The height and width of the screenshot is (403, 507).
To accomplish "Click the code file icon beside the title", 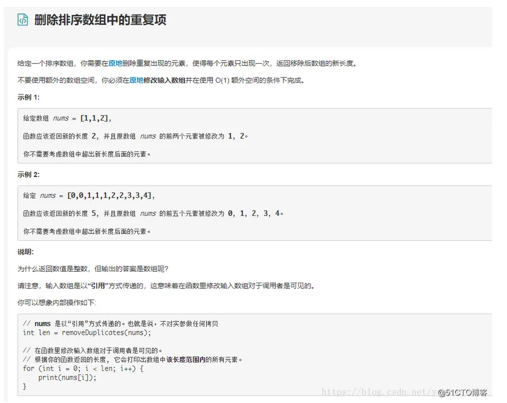I will pyautogui.click(x=22, y=20).
